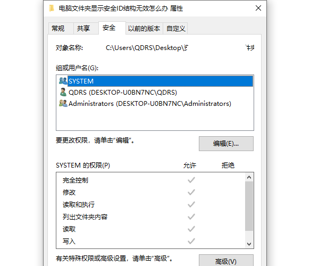Click the folder icon in title bar
Viewport: 319px width, 266px height.
(51, 8)
